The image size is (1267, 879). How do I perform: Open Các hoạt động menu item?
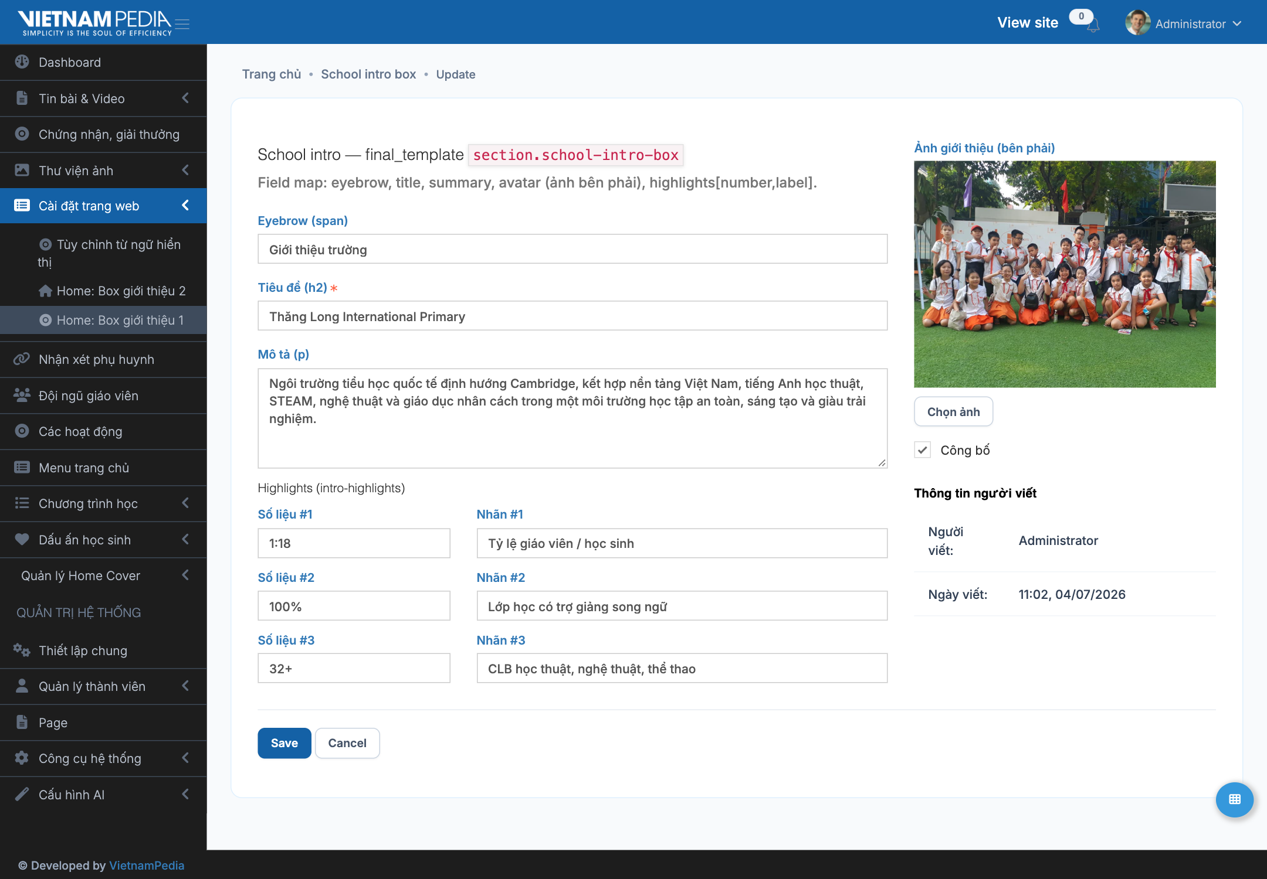click(103, 431)
